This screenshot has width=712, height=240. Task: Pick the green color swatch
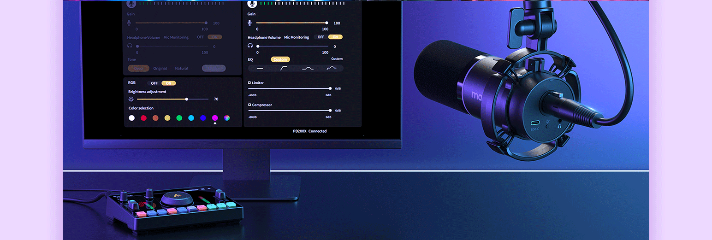pyautogui.click(x=179, y=118)
